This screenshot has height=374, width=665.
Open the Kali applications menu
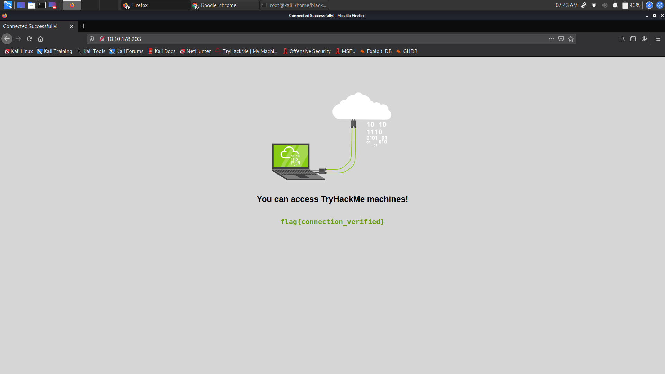pos(8,5)
